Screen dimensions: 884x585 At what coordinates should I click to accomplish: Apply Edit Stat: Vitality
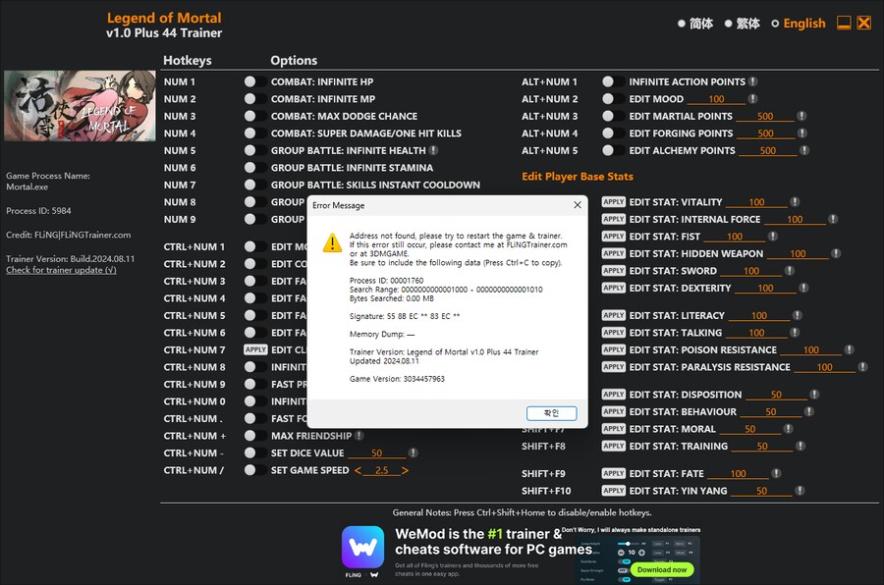(613, 202)
